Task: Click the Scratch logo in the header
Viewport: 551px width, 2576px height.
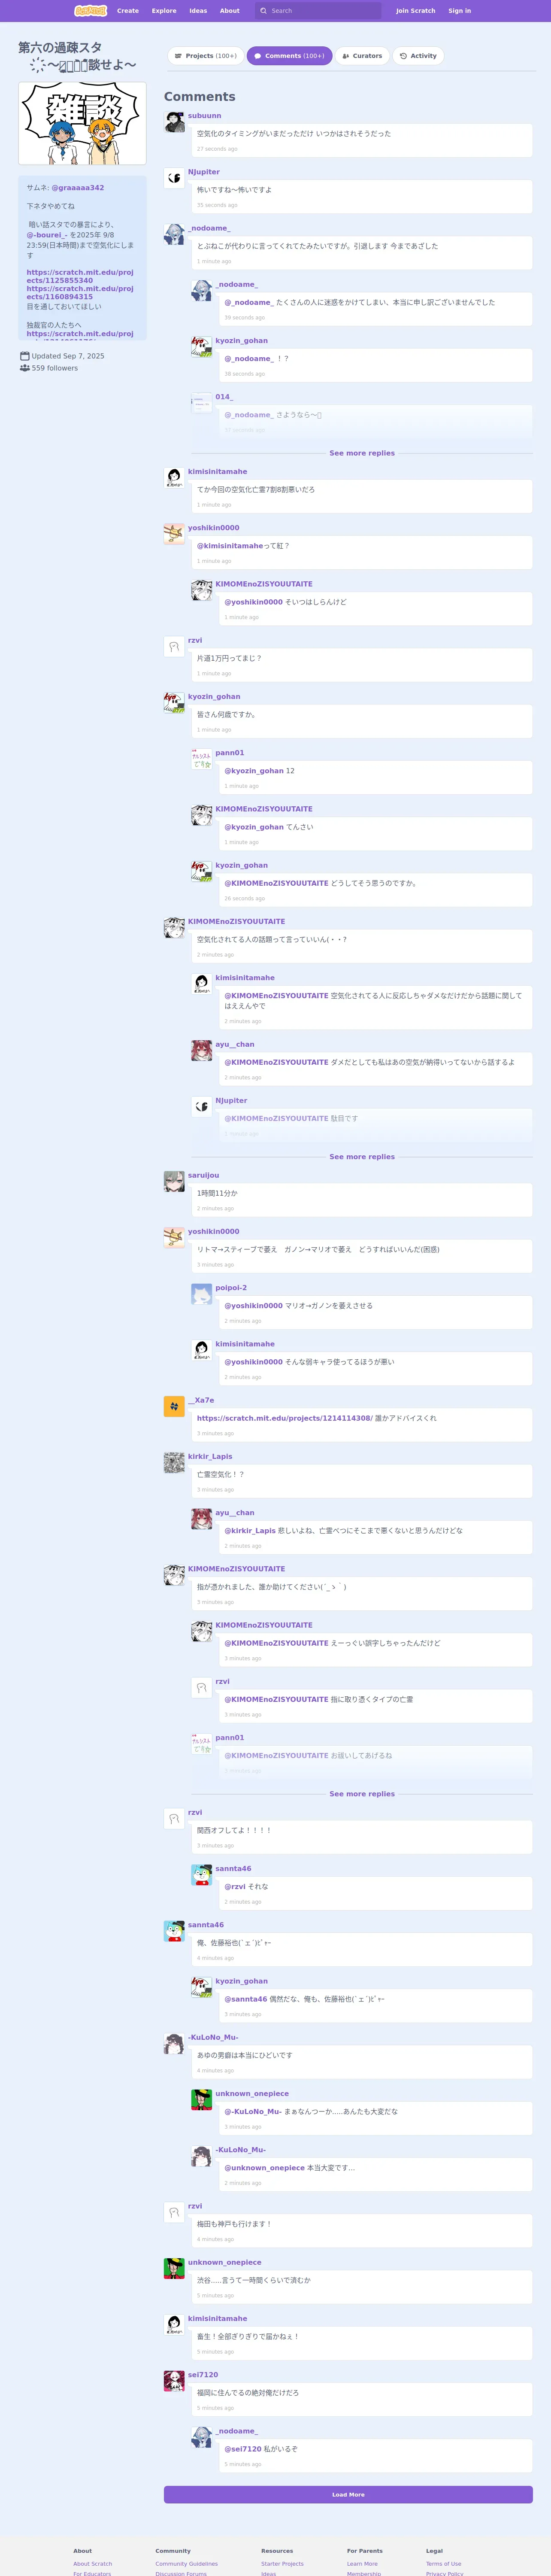Action: [90, 11]
